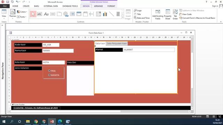
Task: Open the DATABASE TOOLS ribbon tab
Action: pos(70,6)
